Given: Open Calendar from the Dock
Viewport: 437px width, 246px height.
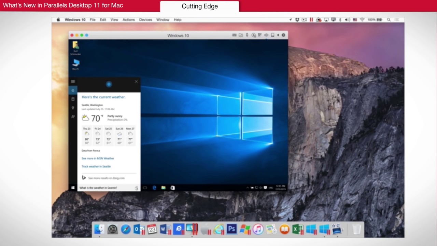Looking at the screenshot, I should pos(152,229).
